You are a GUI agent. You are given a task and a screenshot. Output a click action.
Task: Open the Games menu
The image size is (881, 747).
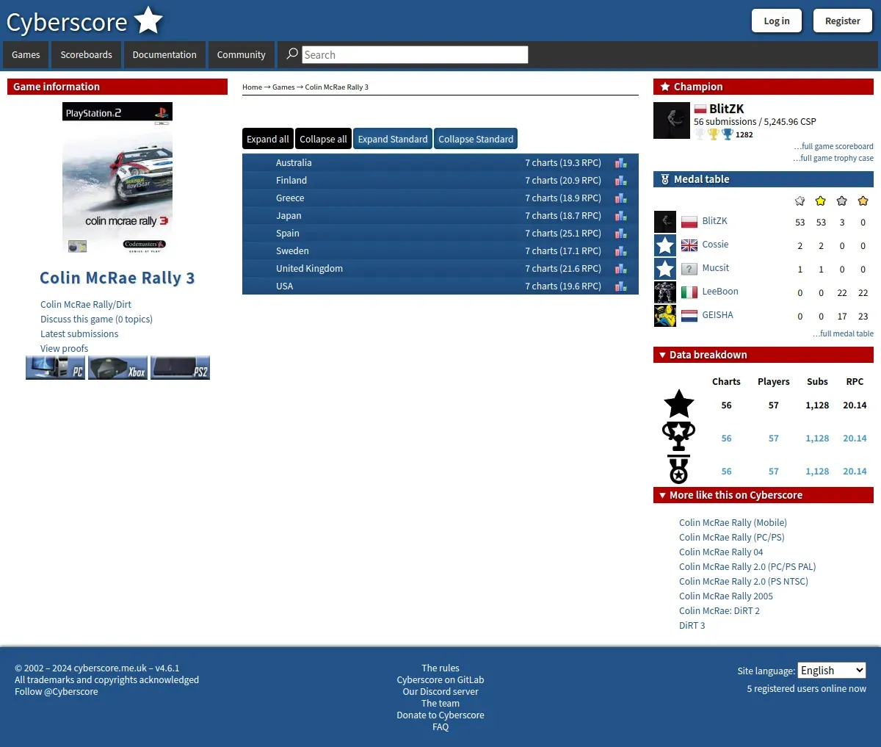[26, 54]
